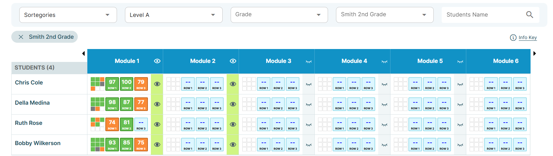
Task: Open Chris Cole's 79 Row 3 score
Action: coord(141,84)
